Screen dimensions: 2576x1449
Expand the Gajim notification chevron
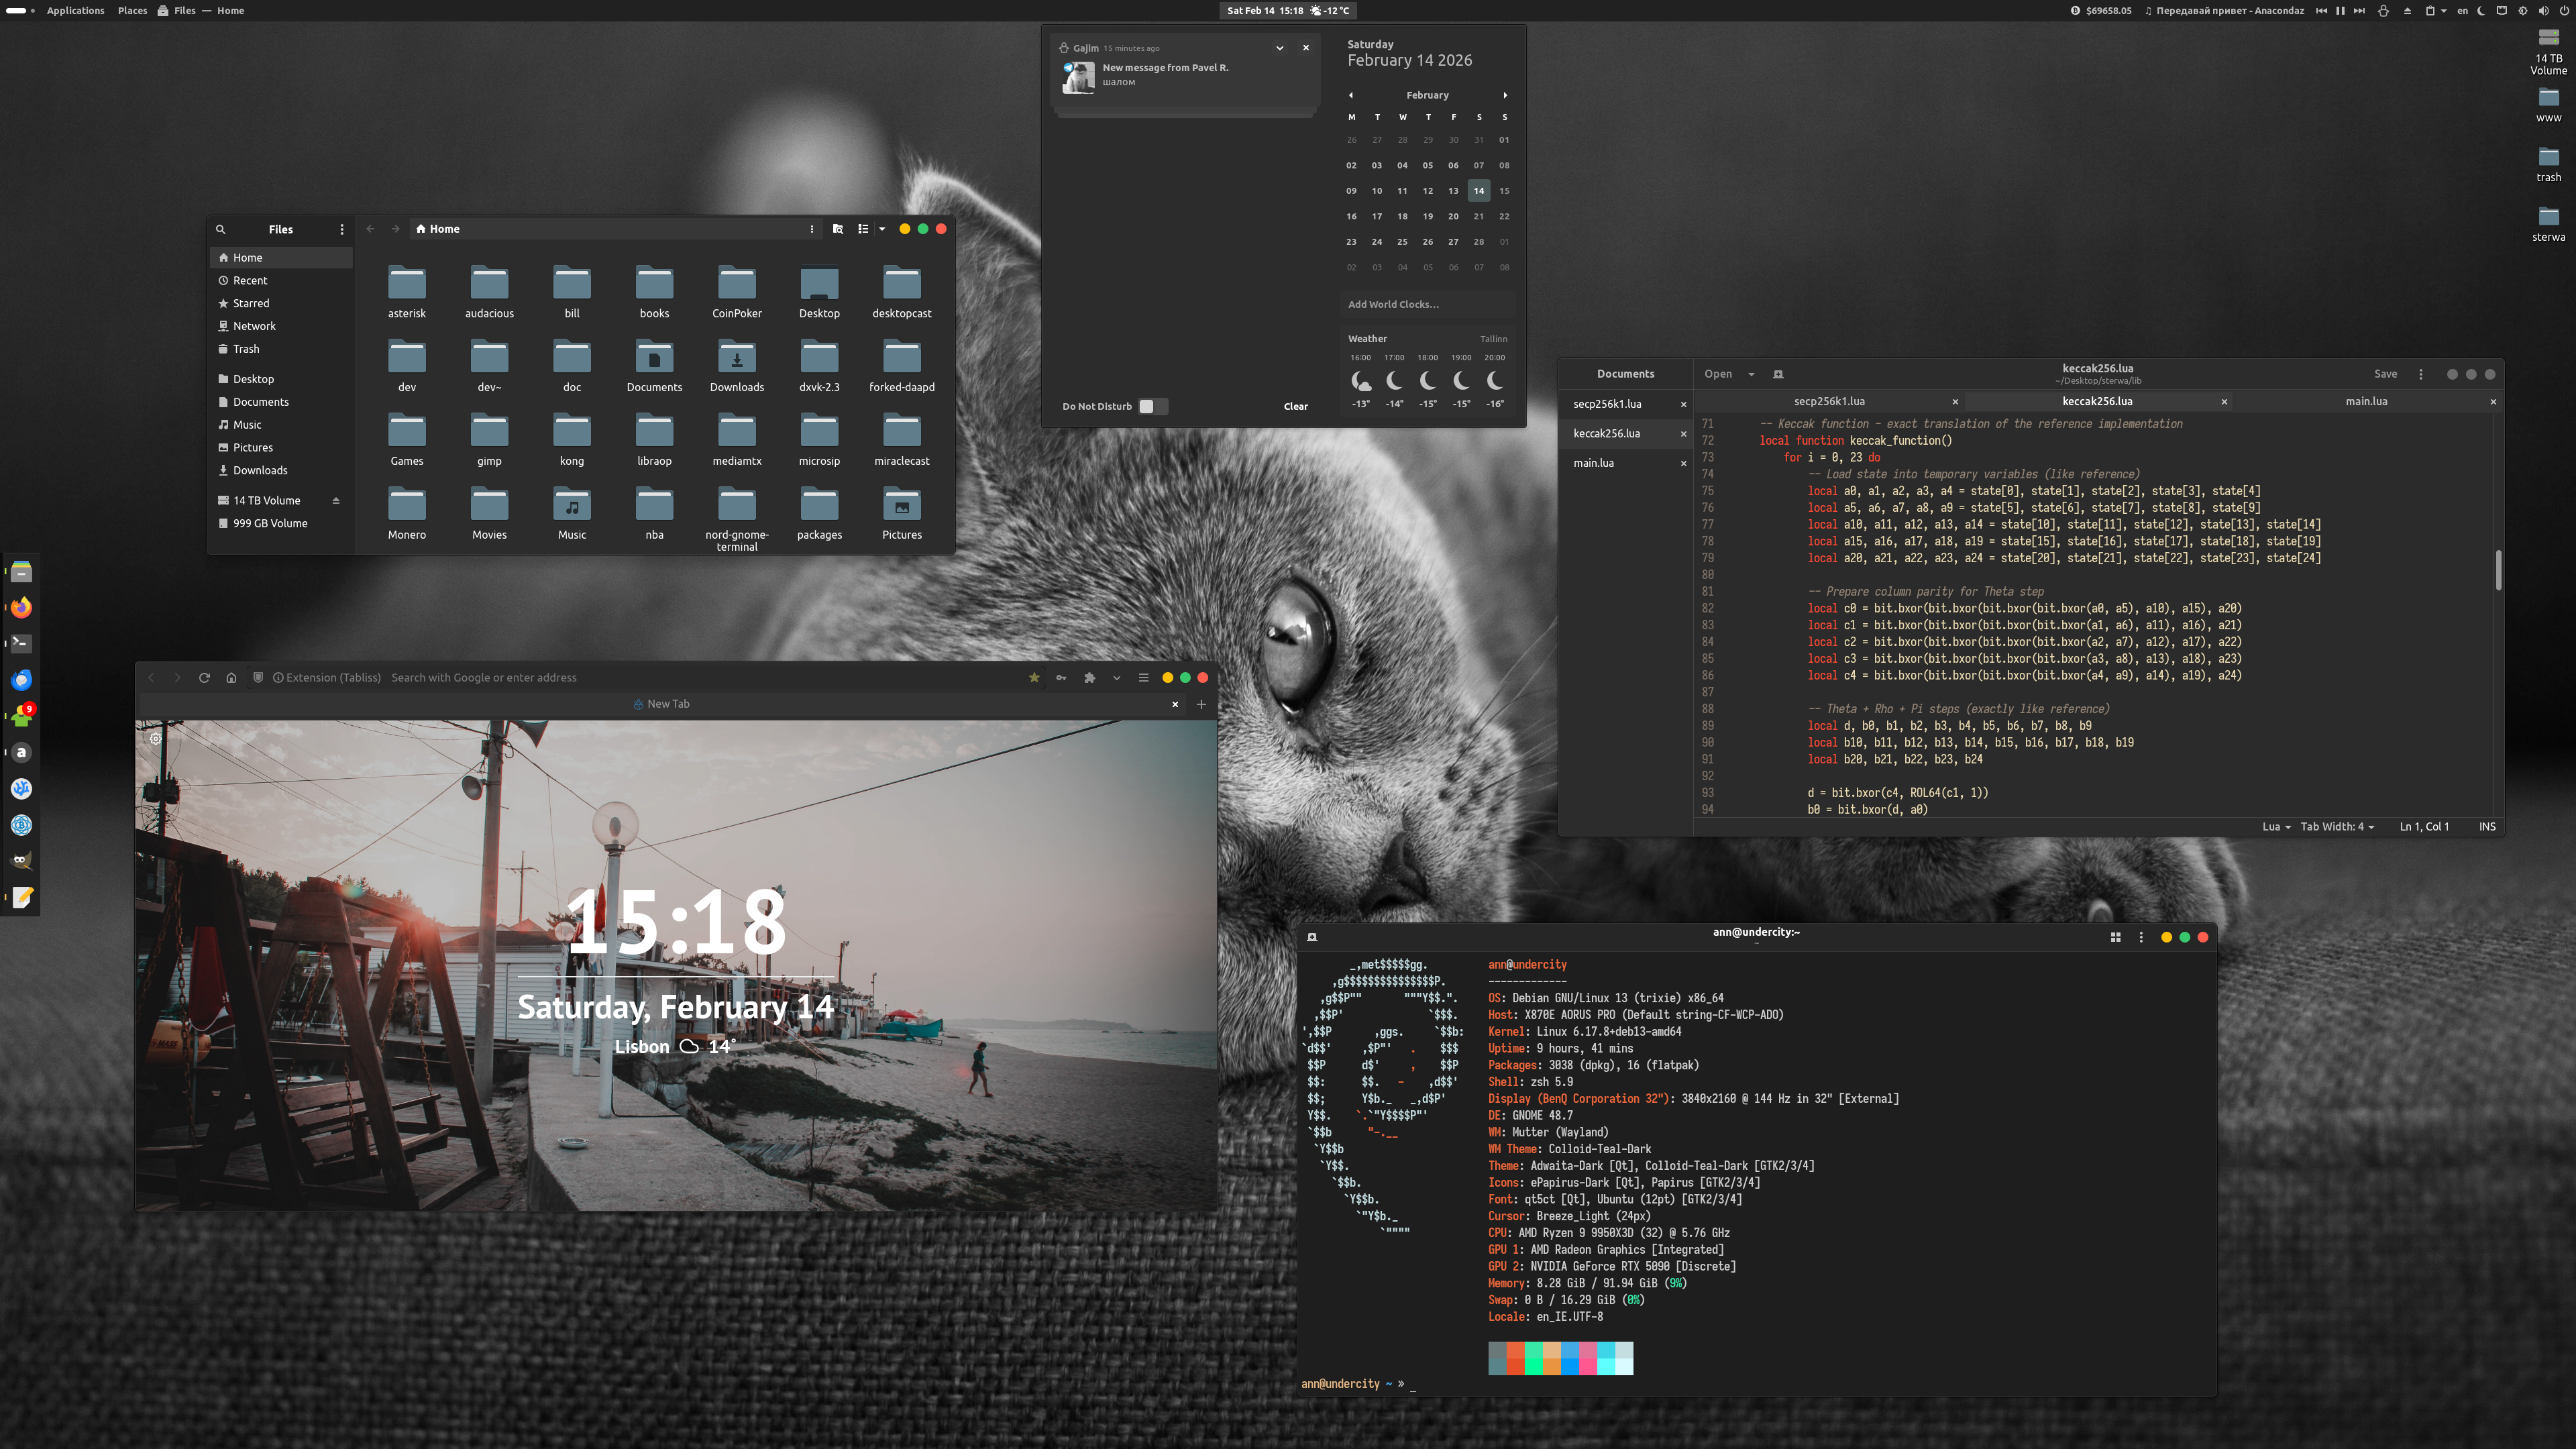pos(1279,48)
